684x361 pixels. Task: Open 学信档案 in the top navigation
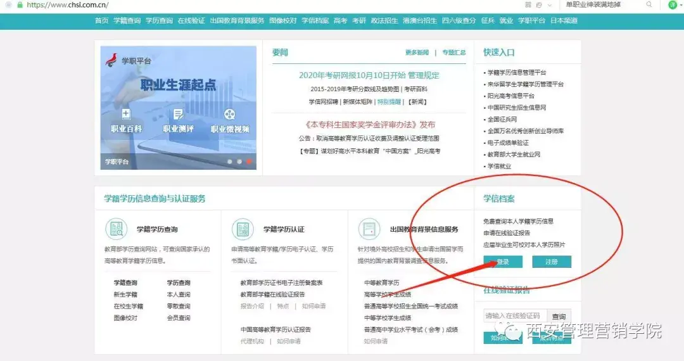coord(315,20)
